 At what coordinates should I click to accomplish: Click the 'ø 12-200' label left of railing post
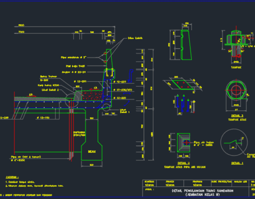coord(80,82)
